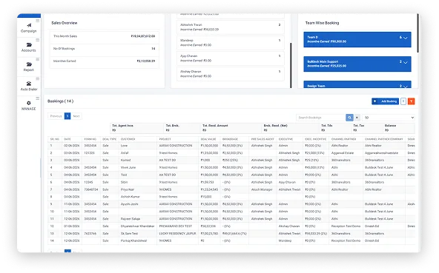Expand the Buildesk Main Support chevron
This screenshot has width=439, height=273.
(405, 62)
